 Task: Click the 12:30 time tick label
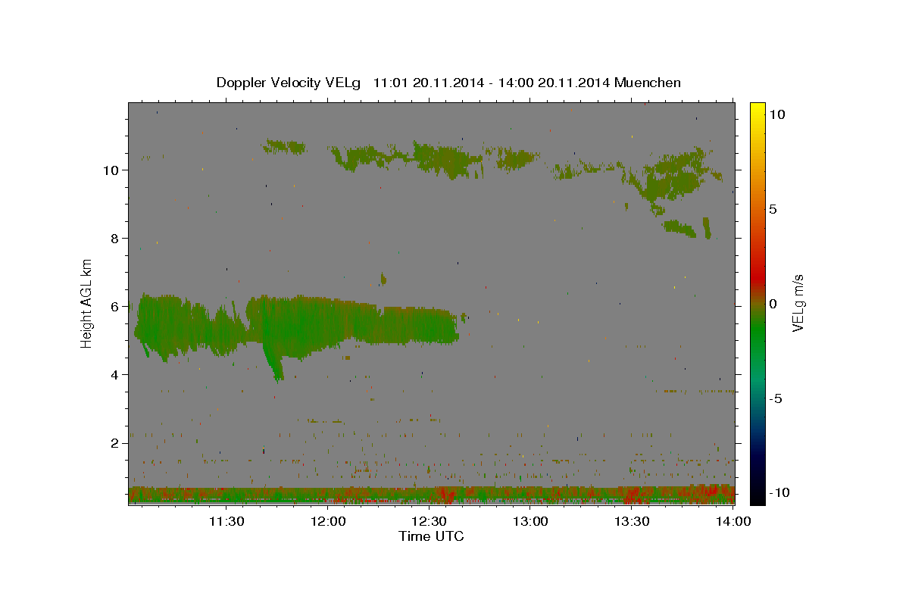[x=429, y=521]
